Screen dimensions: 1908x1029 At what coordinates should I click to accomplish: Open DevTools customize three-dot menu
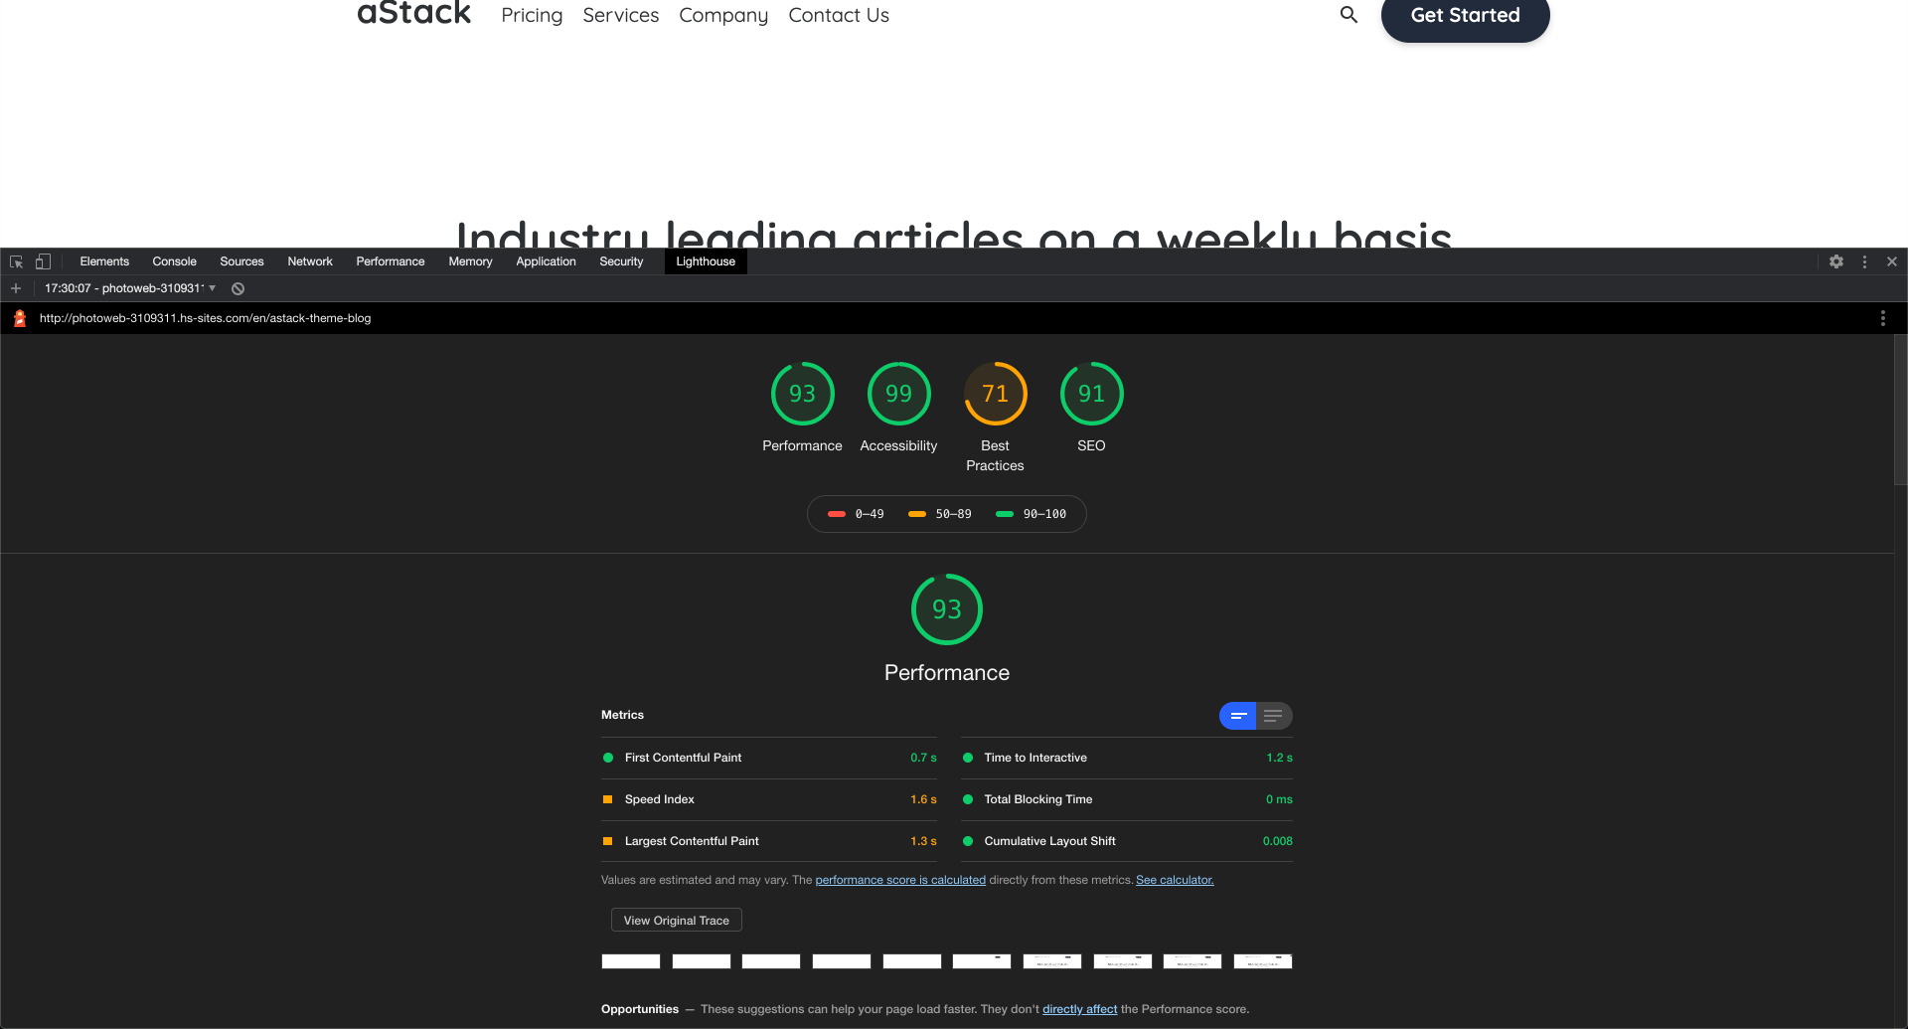coord(1864,261)
